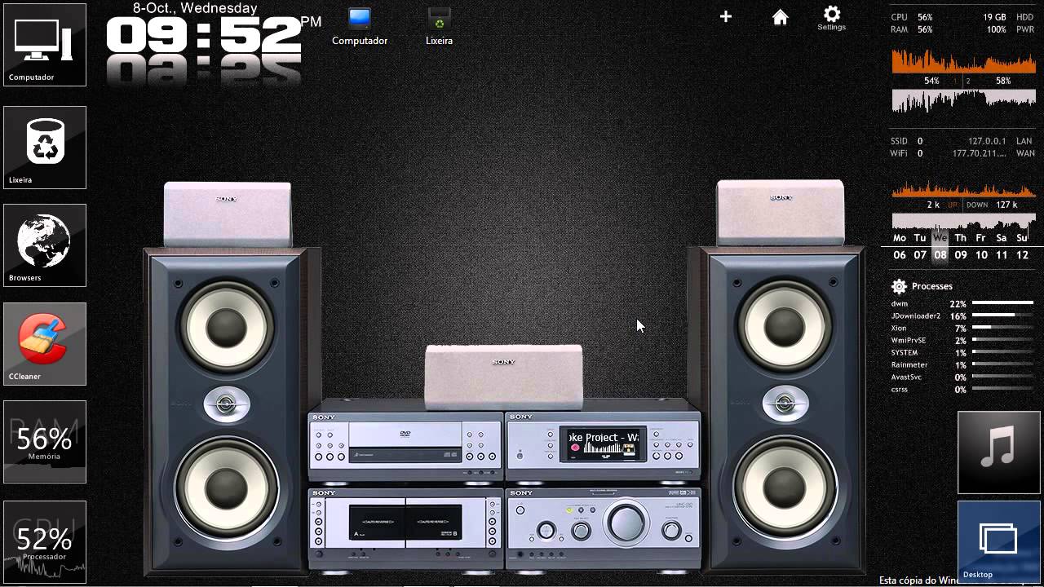This screenshot has height=587, width=1044.
Task: Click the dwm process row
Action: coord(962,303)
